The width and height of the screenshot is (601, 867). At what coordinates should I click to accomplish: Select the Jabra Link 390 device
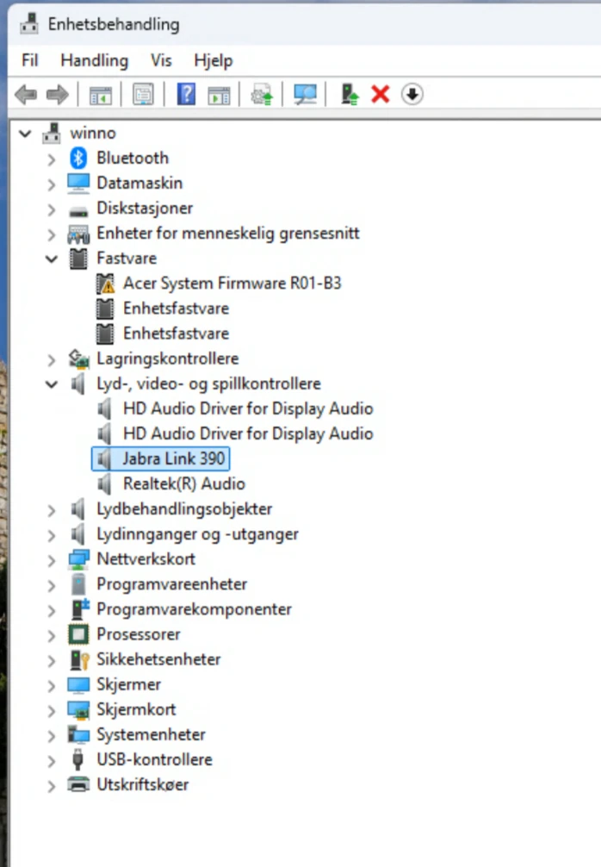(x=173, y=459)
